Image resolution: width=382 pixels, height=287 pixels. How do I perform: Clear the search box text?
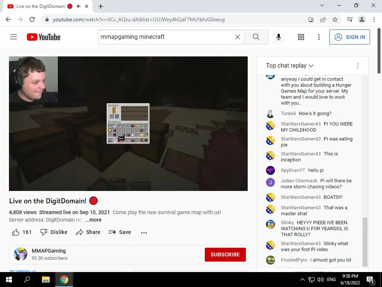238,37
